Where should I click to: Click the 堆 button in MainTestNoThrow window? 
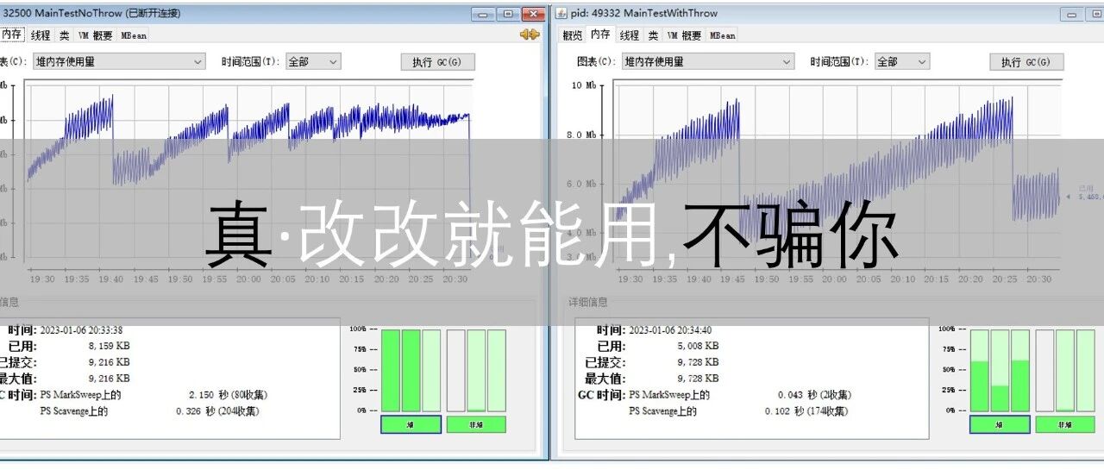pyautogui.click(x=411, y=424)
